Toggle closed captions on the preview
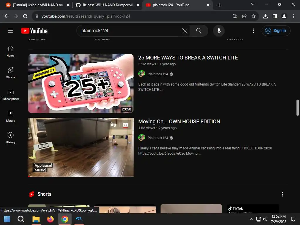Screen dimensions: 300x225 125,125
